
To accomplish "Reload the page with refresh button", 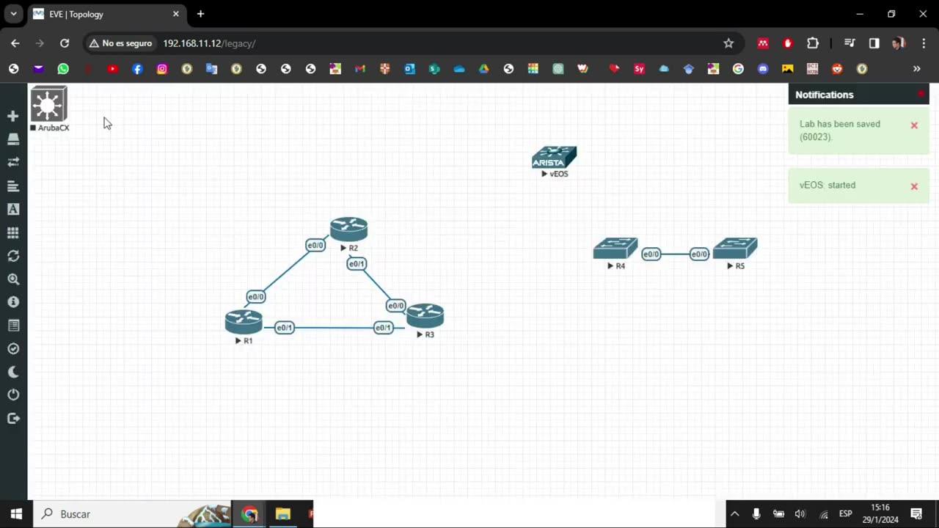I will 65,43.
